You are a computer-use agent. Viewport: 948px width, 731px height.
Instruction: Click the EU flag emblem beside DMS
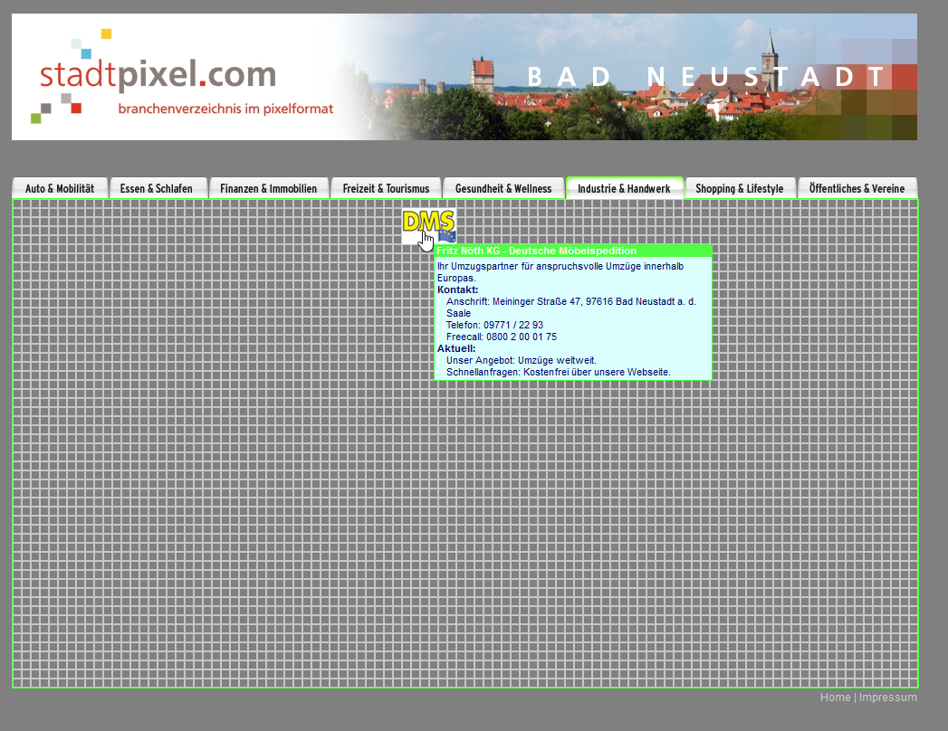coord(447,236)
